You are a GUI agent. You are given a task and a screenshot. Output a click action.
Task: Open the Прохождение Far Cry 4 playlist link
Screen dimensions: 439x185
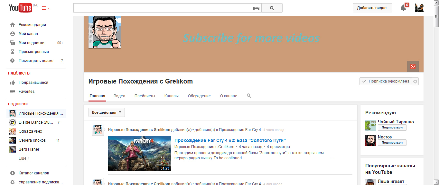coord(240,130)
